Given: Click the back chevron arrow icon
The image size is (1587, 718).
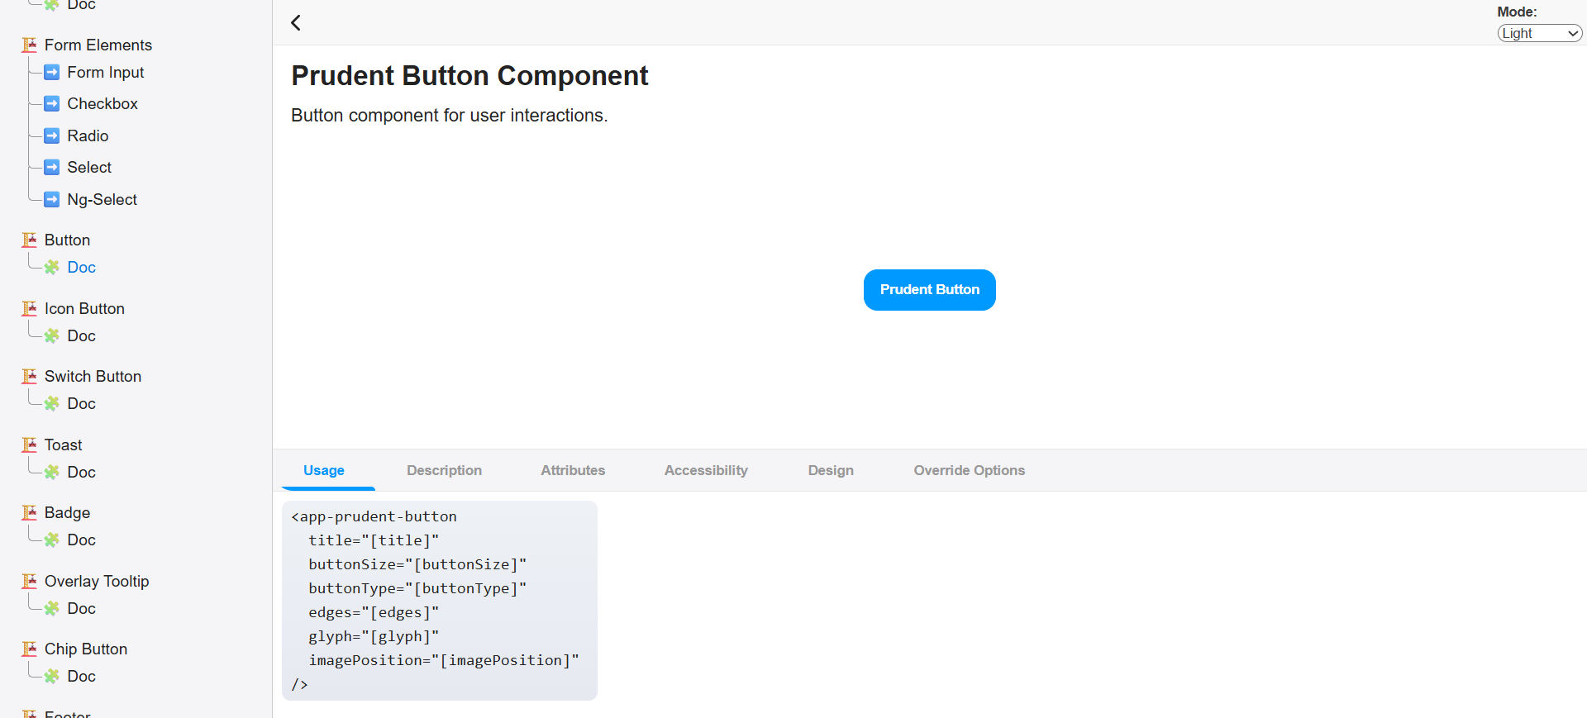Looking at the screenshot, I should pos(296,22).
